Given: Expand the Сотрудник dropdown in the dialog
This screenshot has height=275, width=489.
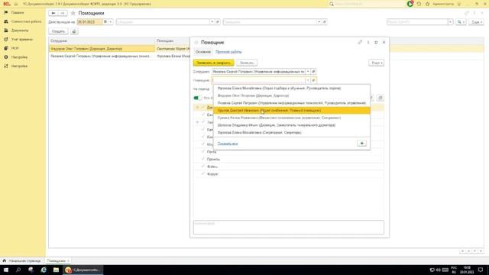Looking at the screenshot, I should 308,72.
